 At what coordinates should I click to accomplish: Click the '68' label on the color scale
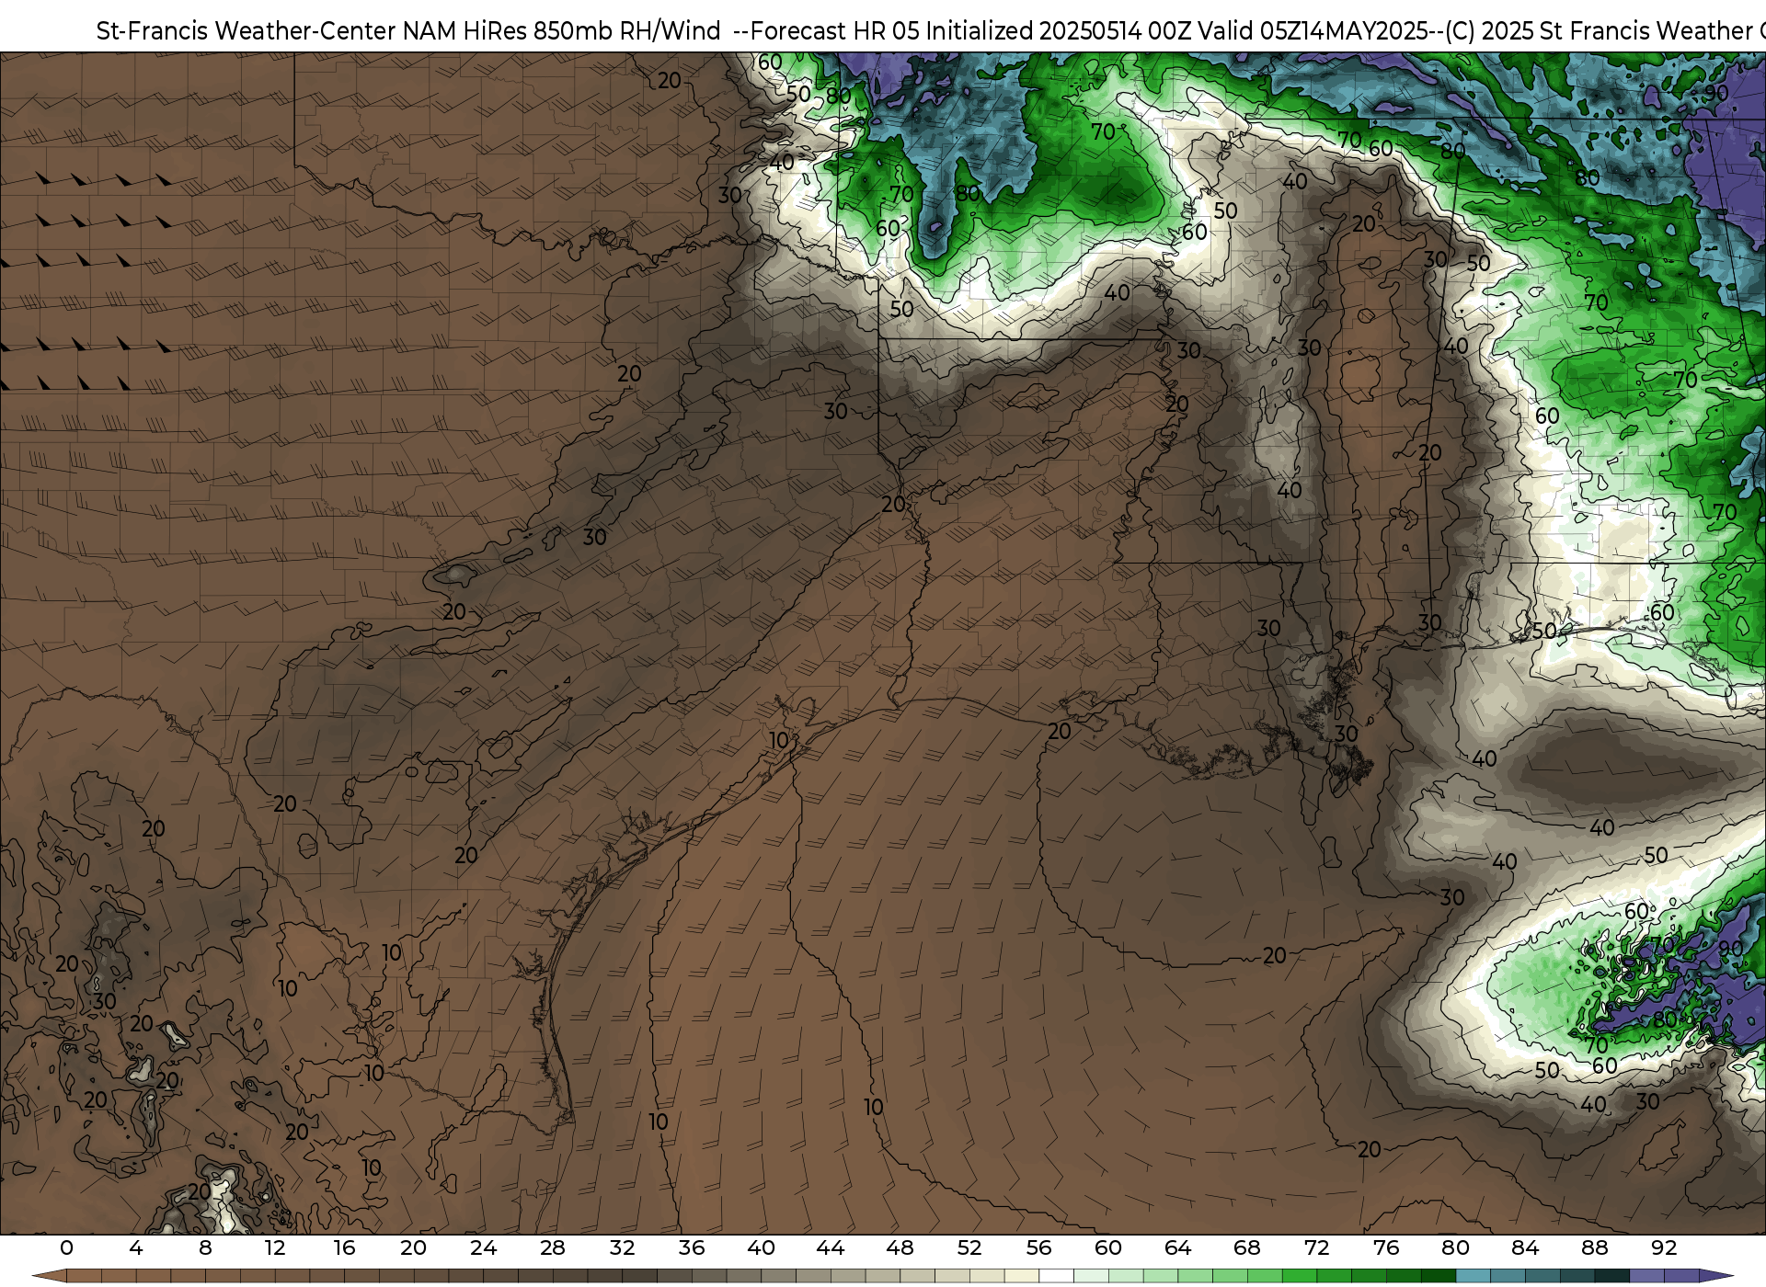1247,1247
